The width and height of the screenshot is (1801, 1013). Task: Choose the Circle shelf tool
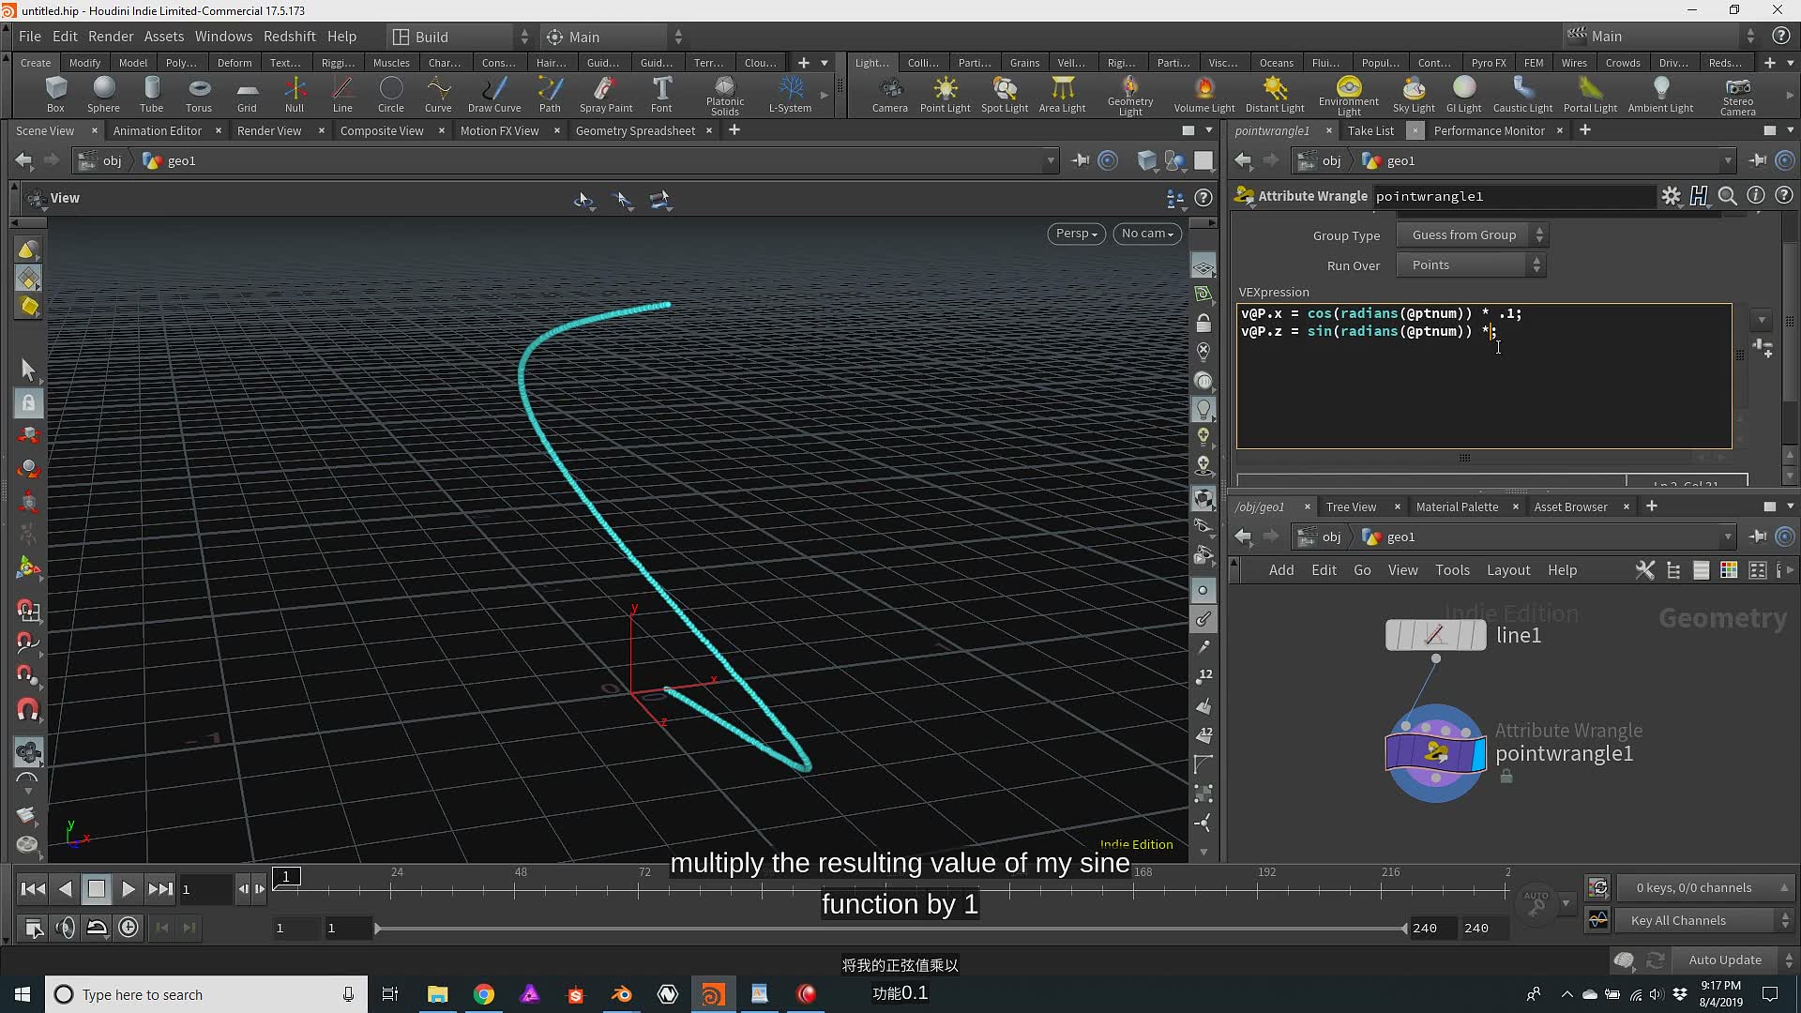(x=390, y=95)
